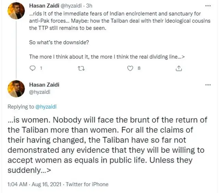The height and width of the screenshot is (193, 219).
Task: Click the Twitter for iPhone source link
Action: coord(87,184)
